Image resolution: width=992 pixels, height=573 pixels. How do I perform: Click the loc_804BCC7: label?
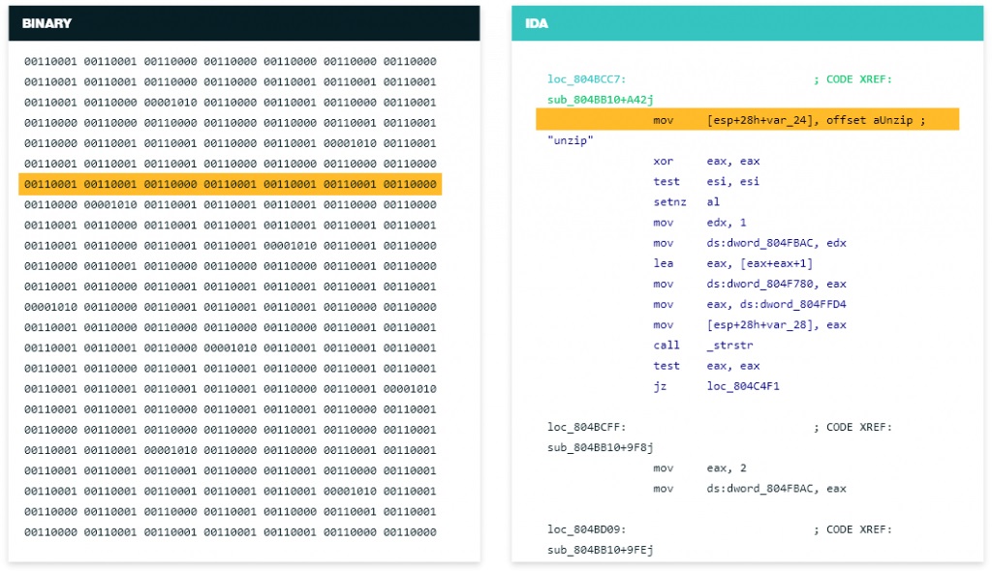(586, 79)
